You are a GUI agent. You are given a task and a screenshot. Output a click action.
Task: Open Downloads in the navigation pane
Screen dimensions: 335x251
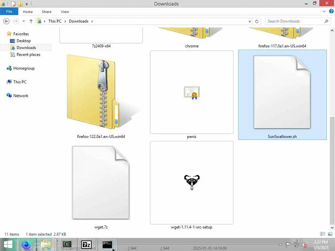(26, 48)
